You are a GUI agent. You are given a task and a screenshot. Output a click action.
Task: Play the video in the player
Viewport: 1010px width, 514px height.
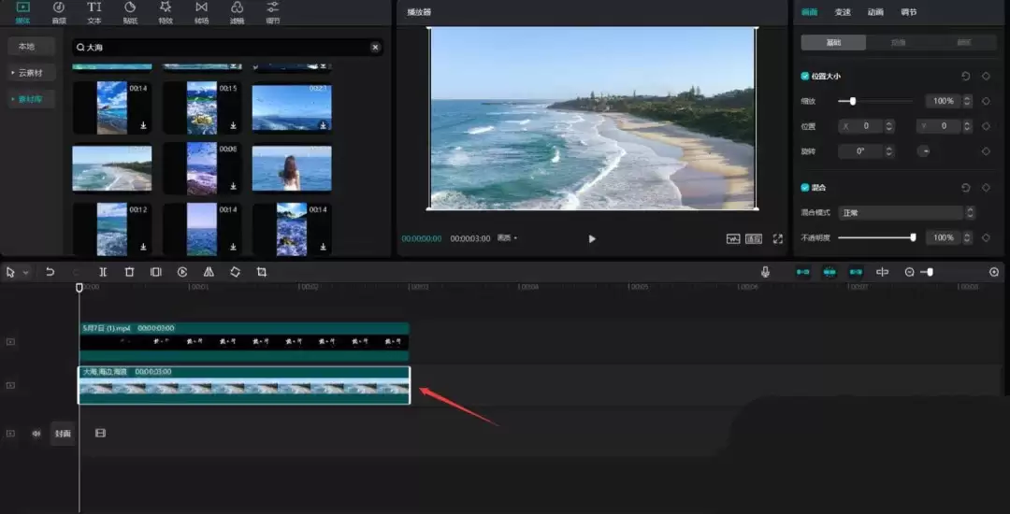[591, 239]
